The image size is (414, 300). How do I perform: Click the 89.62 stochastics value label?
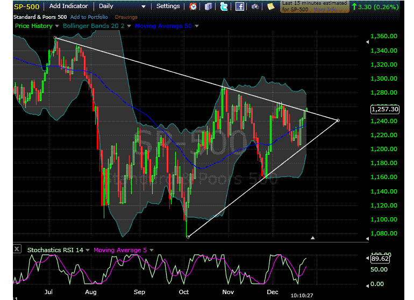click(380, 259)
